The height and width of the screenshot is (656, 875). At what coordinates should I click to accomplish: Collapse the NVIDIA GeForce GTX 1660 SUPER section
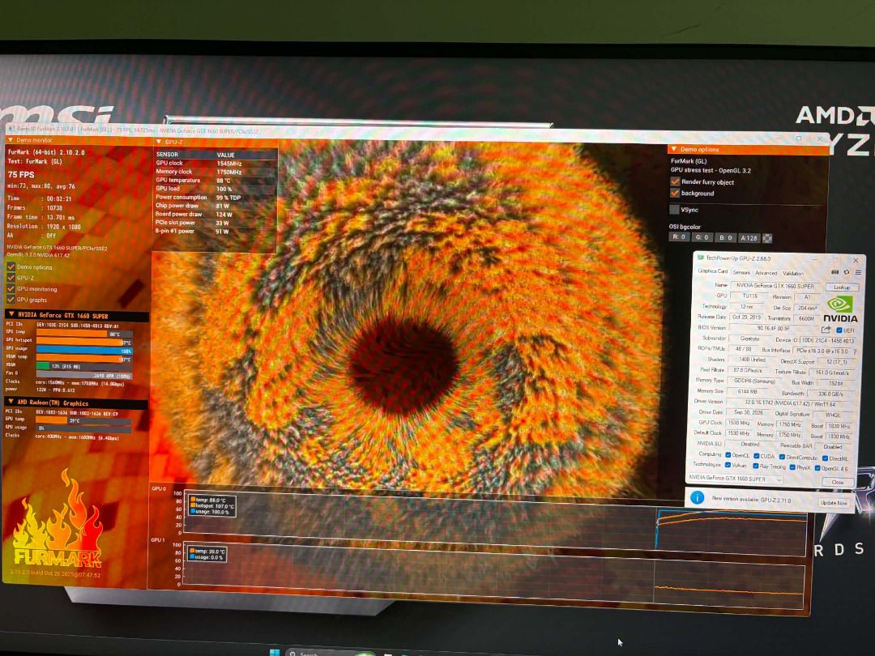11,314
